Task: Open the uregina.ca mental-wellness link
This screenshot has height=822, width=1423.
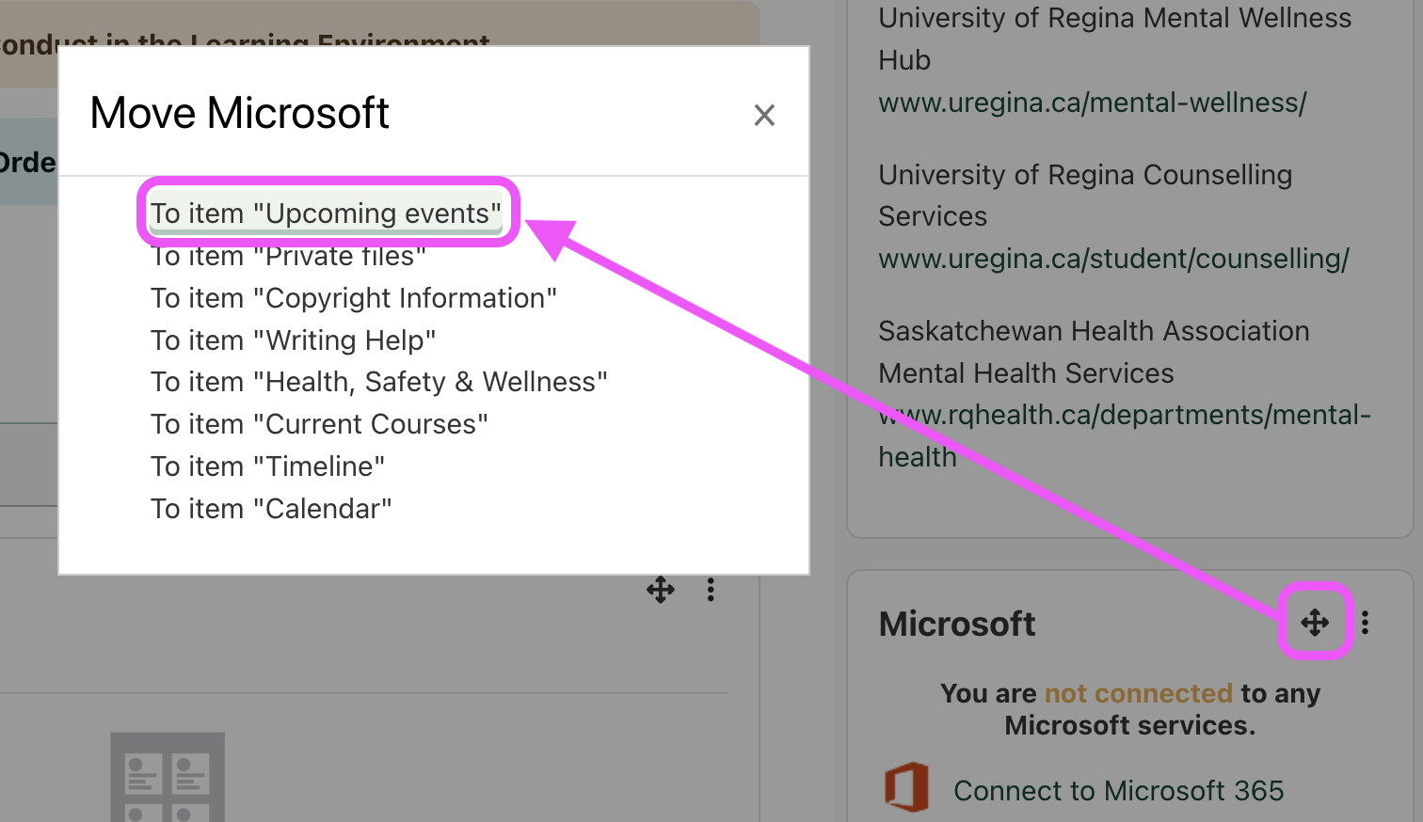Action: click(1092, 103)
